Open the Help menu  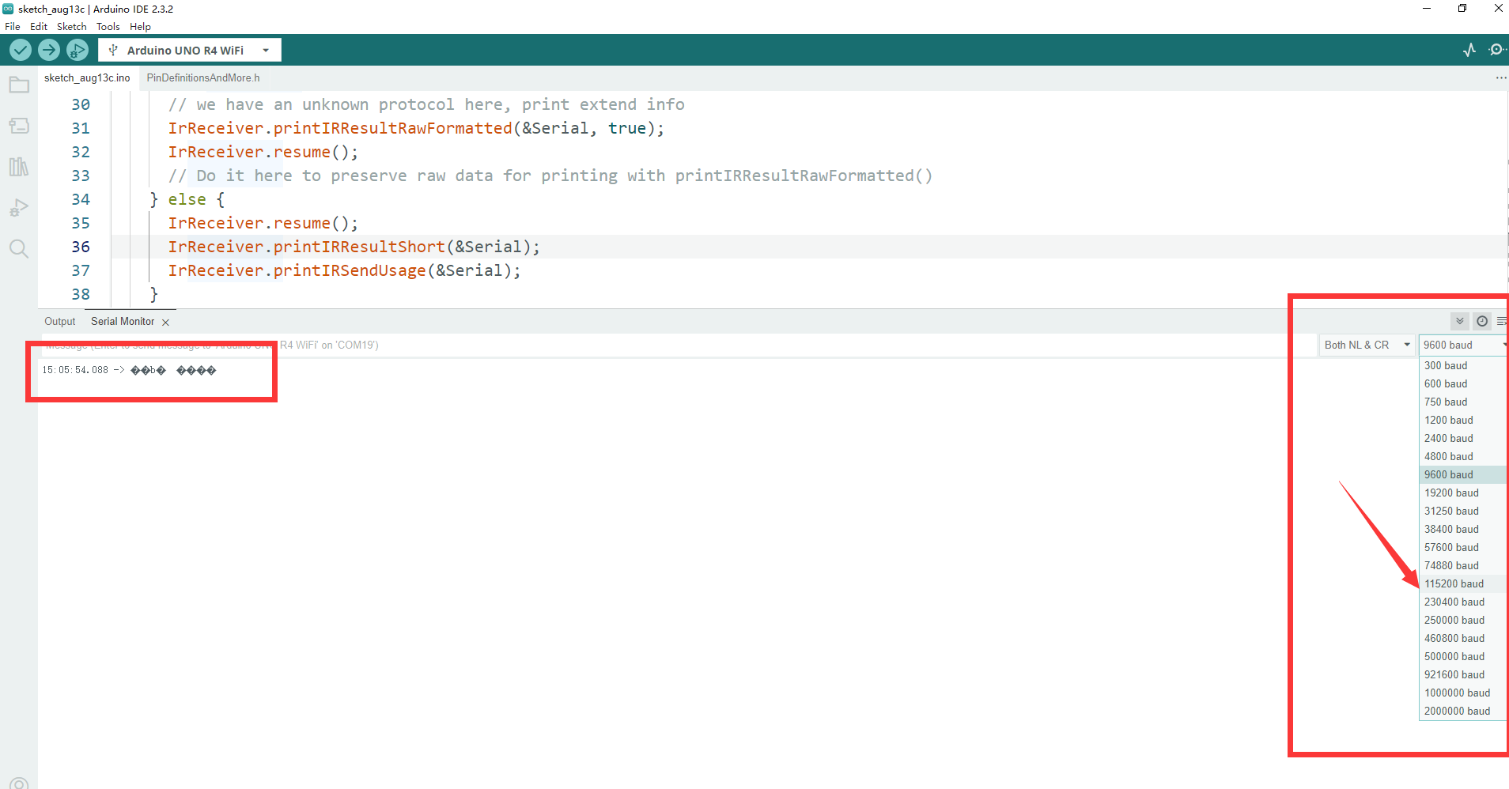pos(140,26)
